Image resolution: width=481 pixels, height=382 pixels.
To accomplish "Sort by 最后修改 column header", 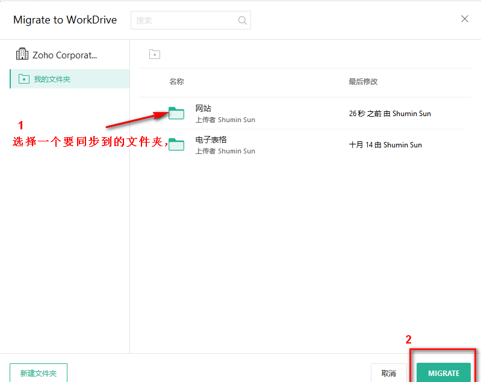I will [363, 82].
